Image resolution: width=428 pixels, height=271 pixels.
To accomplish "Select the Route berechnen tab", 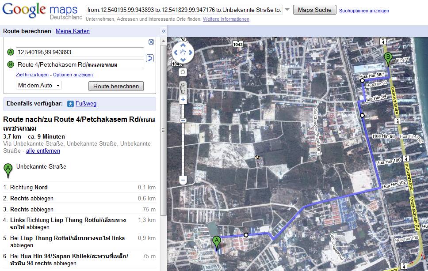I will [27, 31].
